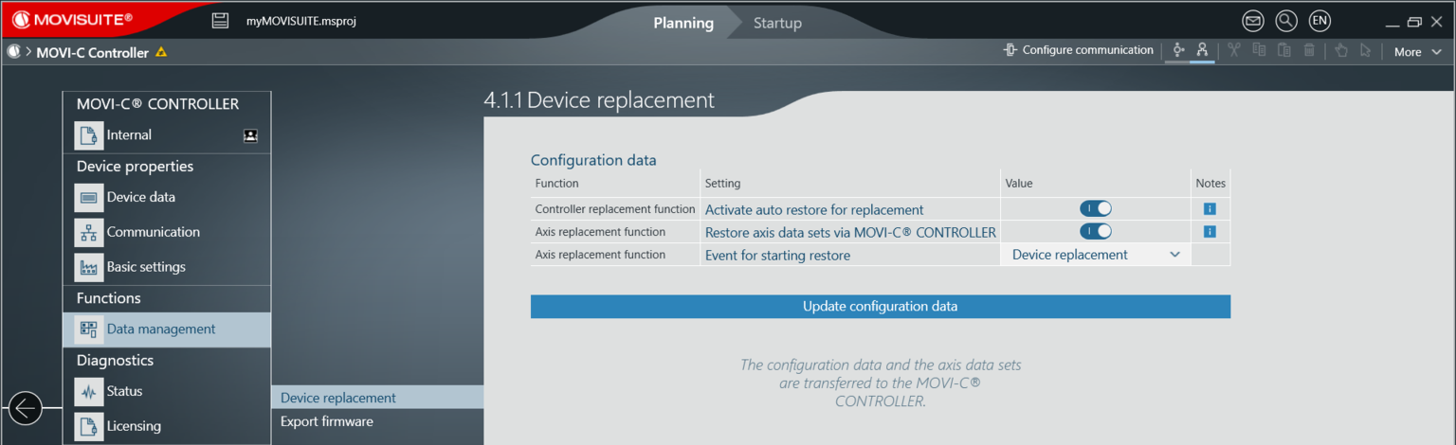The width and height of the screenshot is (1456, 445).
Task: Open Data management section
Action: pyautogui.click(x=161, y=329)
